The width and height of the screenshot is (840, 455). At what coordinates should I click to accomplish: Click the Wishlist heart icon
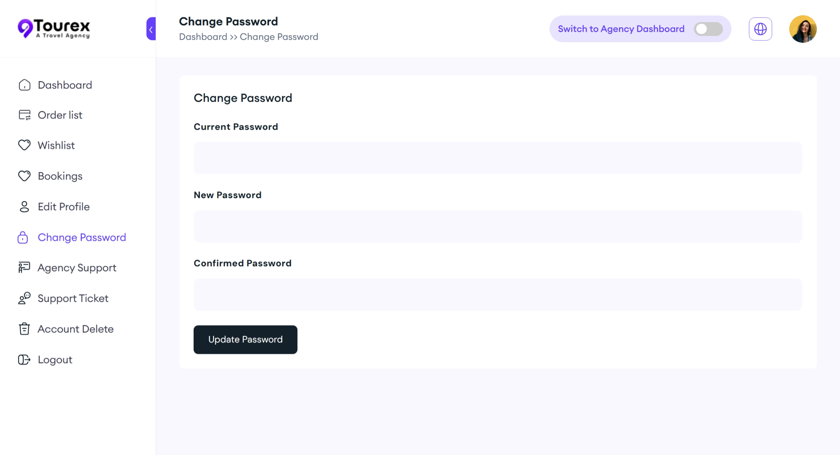pos(25,145)
